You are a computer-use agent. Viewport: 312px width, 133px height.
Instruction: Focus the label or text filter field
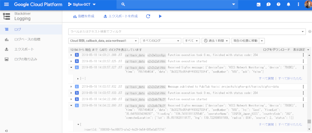(185, 31)
